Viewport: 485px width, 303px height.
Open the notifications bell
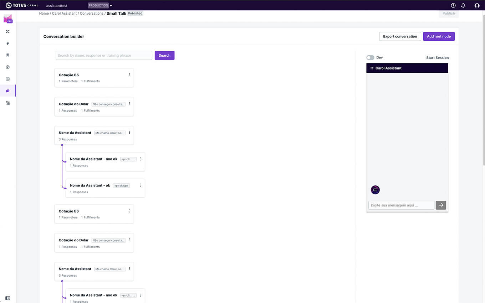(x=463, y=5)
